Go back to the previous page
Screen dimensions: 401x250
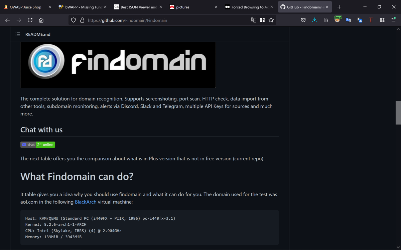[x=7, y=20]
